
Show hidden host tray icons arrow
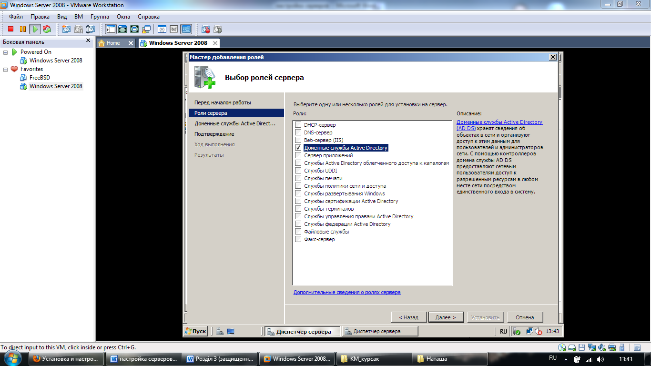(x=566, y=359)
